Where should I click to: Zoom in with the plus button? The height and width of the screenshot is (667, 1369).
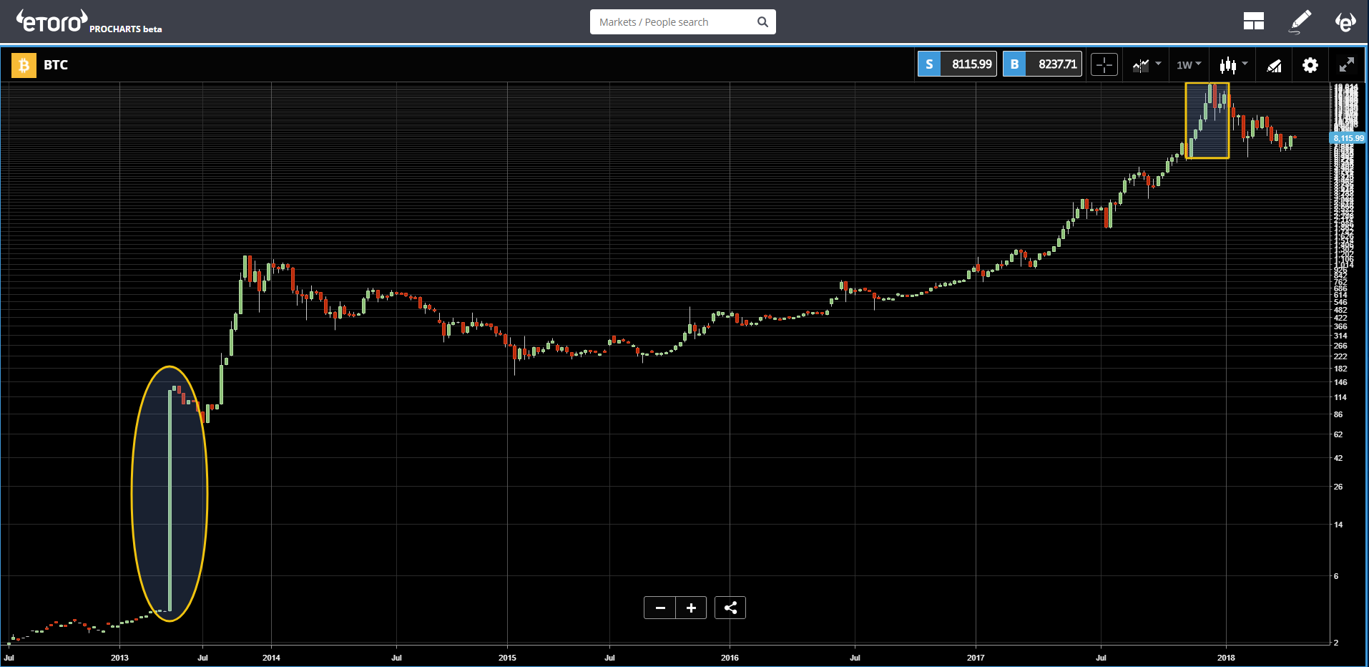point(691,608)
